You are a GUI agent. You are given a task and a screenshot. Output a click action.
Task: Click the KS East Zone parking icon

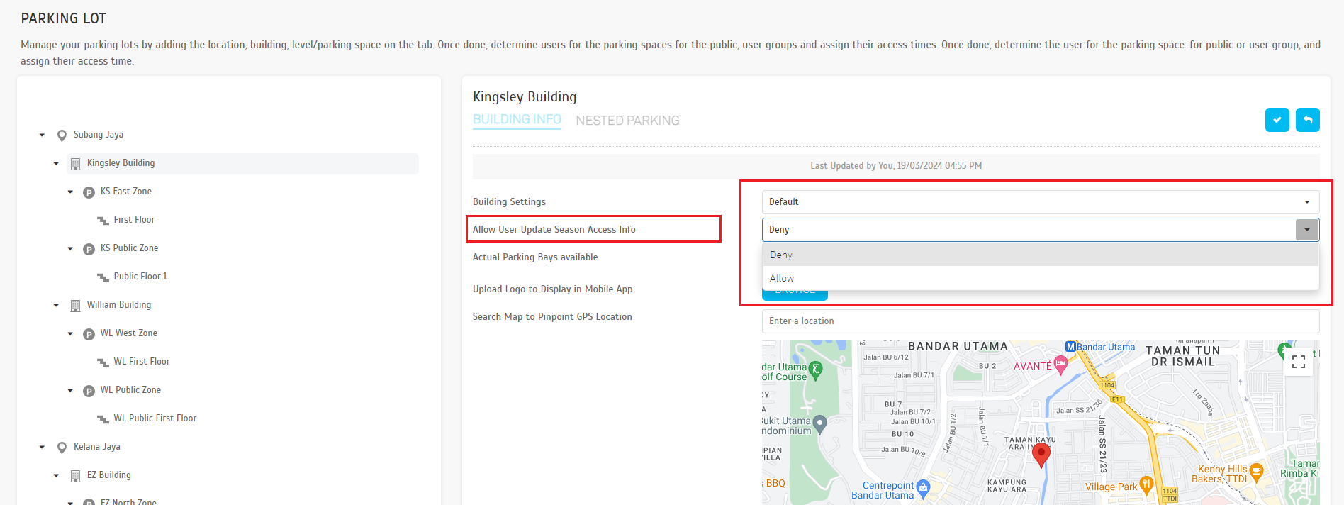click(89, 192)
